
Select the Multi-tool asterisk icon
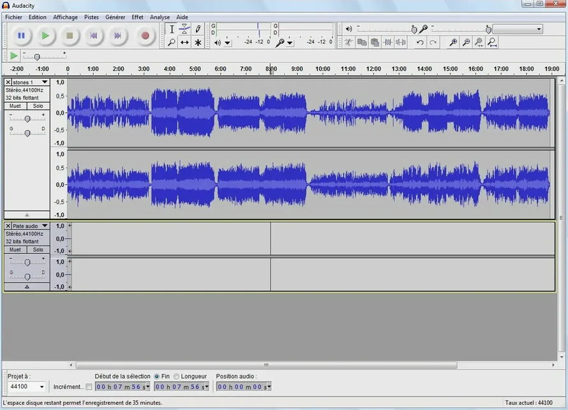(x=198, y=43)
